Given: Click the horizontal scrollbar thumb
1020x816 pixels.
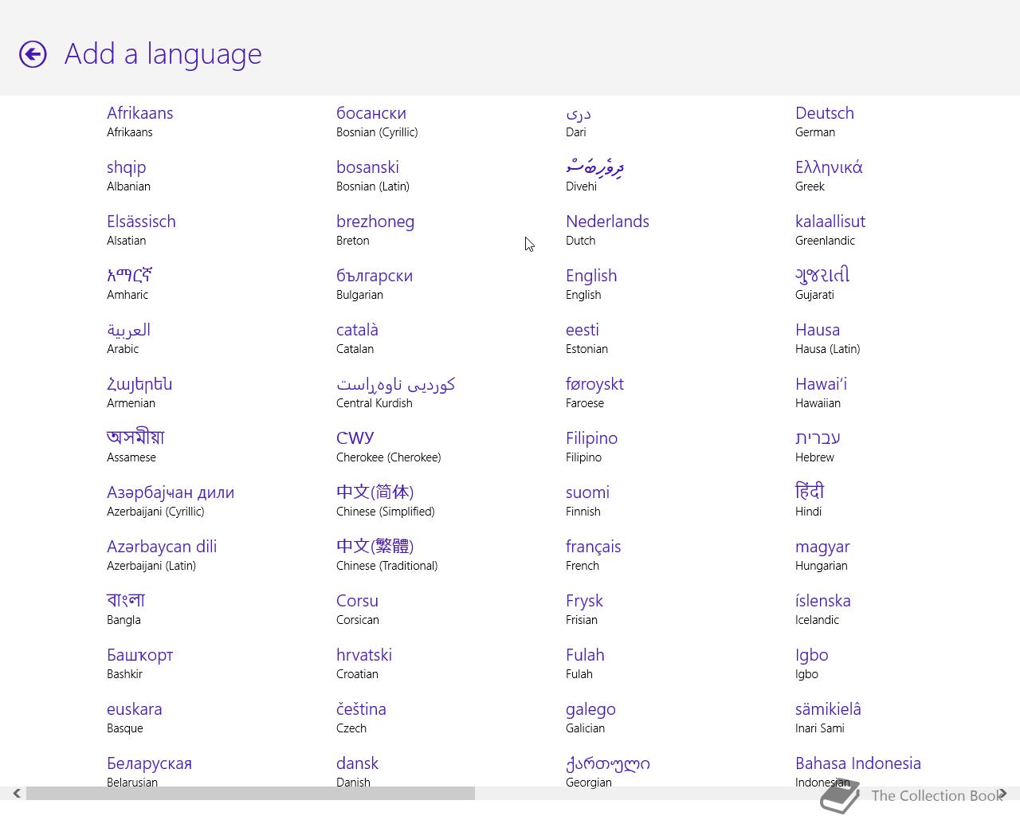Looking at the screenshot, I should point(250,794).
